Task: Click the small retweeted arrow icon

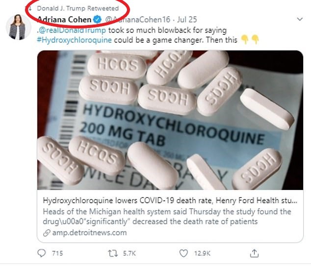Action: click(x=30, y=8)
